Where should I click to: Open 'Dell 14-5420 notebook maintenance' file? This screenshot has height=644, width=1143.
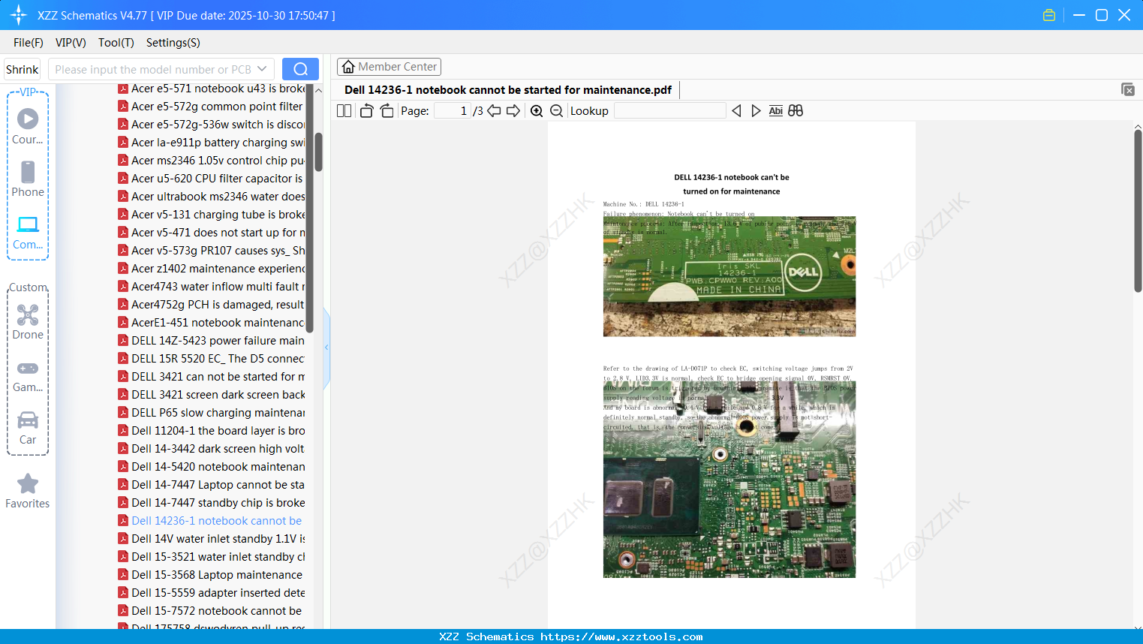pyautogui.click(x=212, y=467)
